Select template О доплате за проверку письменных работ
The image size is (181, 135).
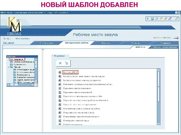[x=83, y=96]
